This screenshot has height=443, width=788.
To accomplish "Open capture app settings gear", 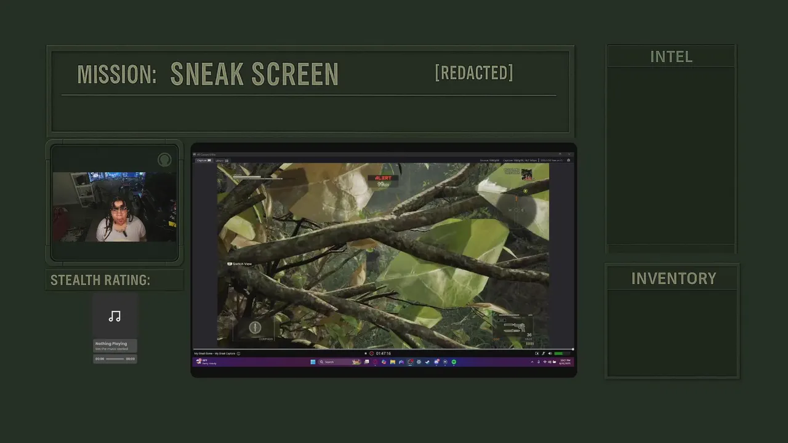I will (568, 160).
